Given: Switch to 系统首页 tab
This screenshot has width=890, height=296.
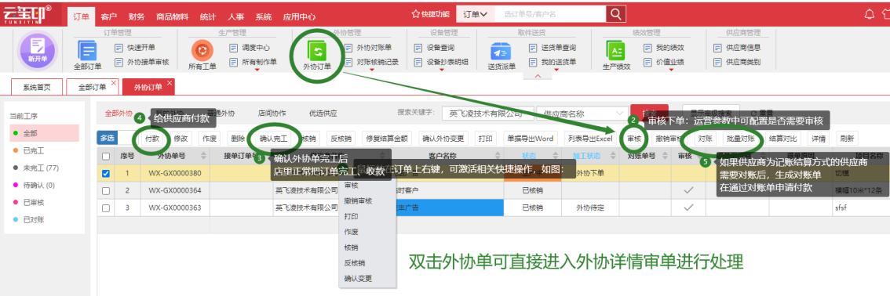Looking at the screenshot, I should (36, 87).
